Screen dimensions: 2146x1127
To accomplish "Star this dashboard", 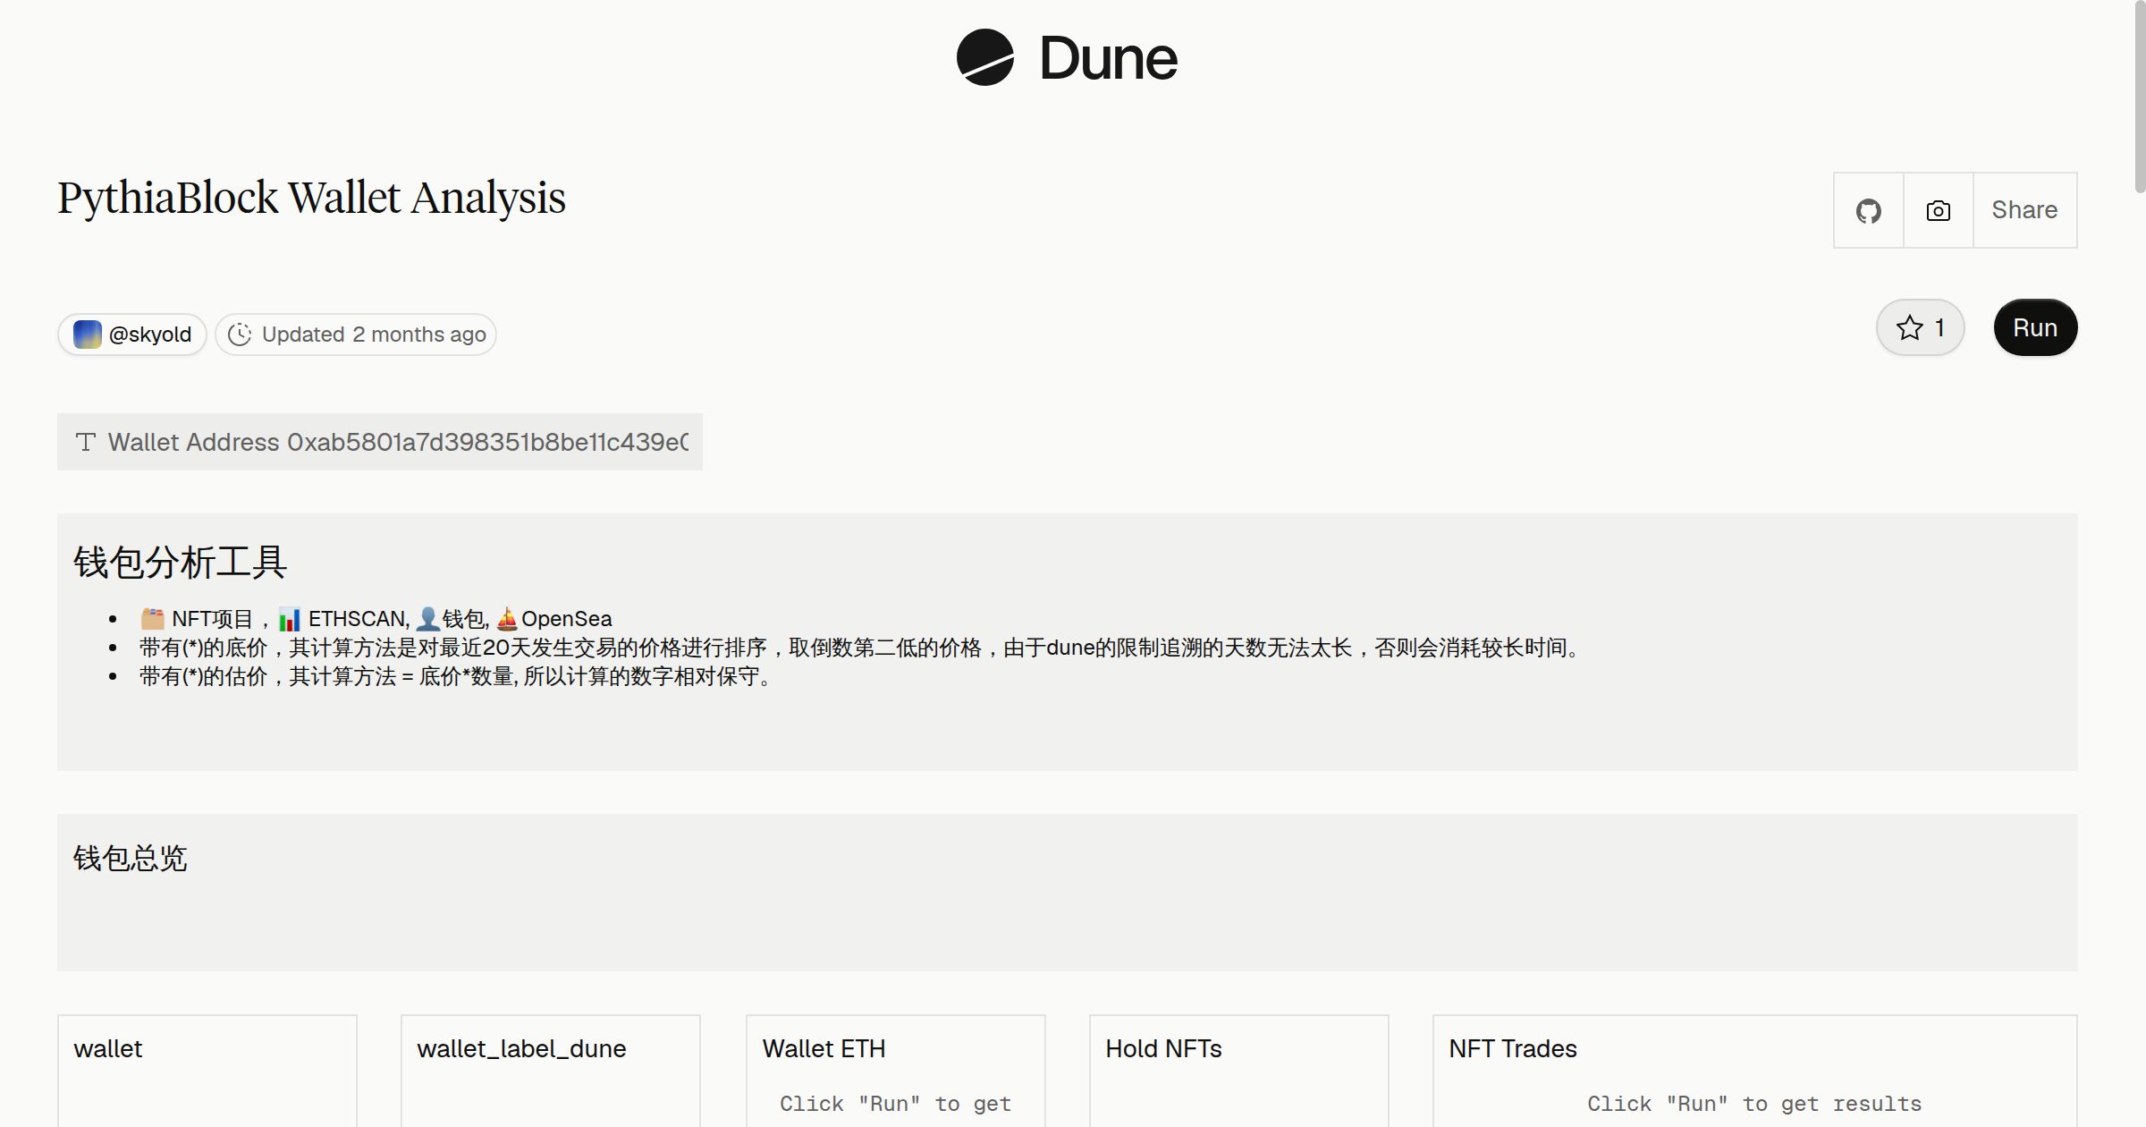I will pos(1920,327).
